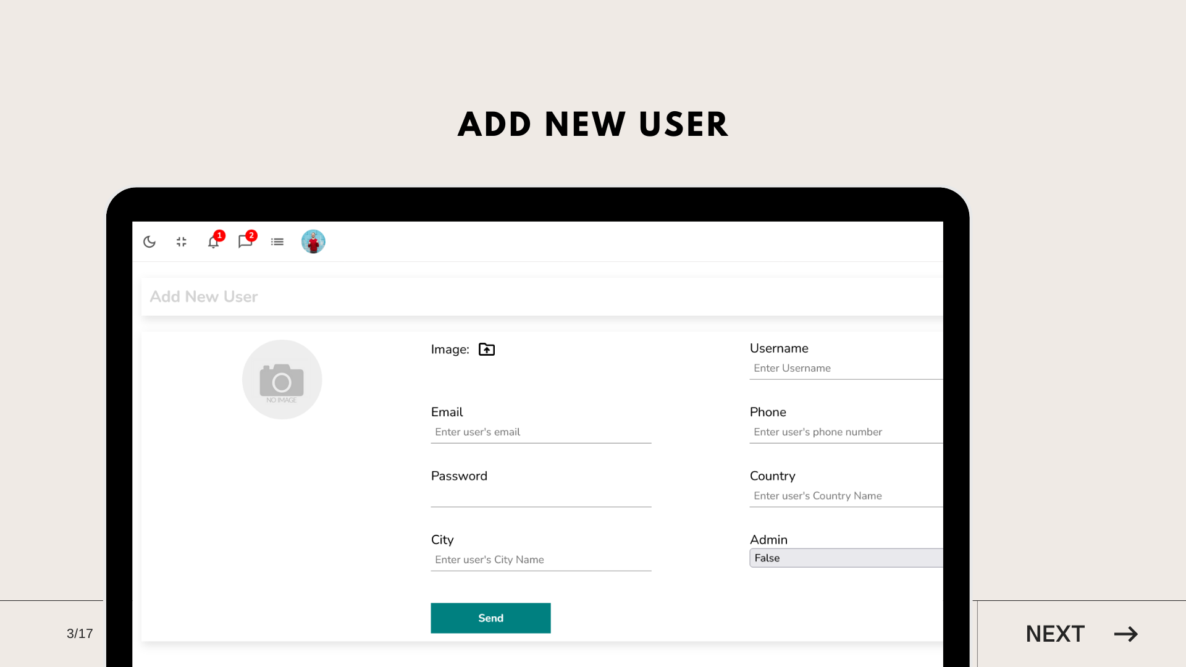Enter text in Username input field
This screenshot has width=1186, height=667.
[846, 369]
